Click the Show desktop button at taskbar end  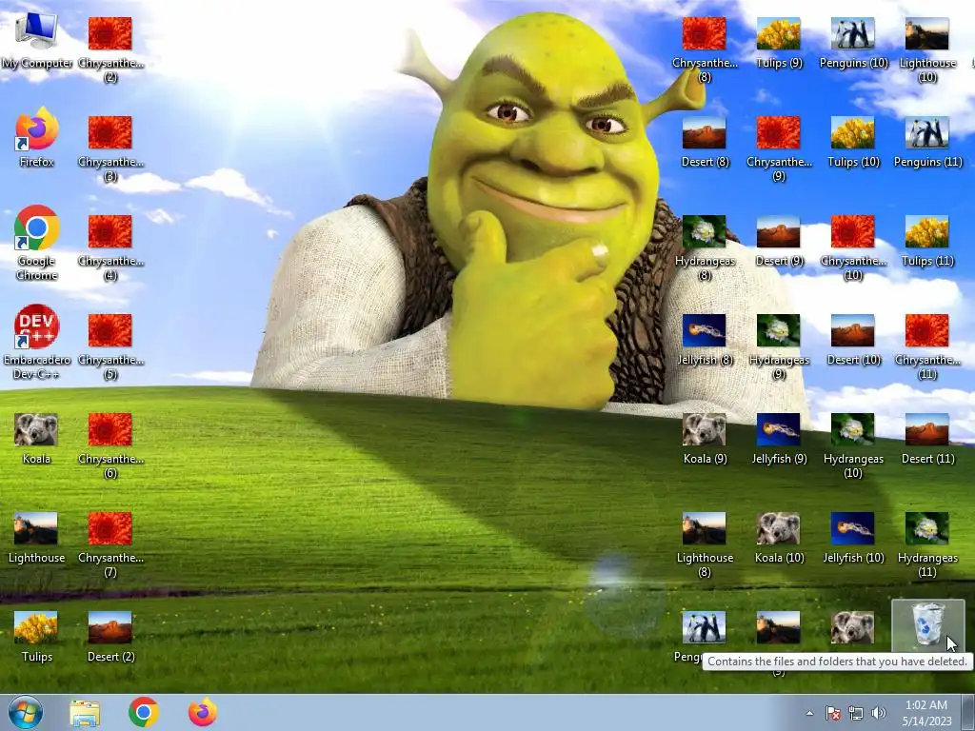968,712
